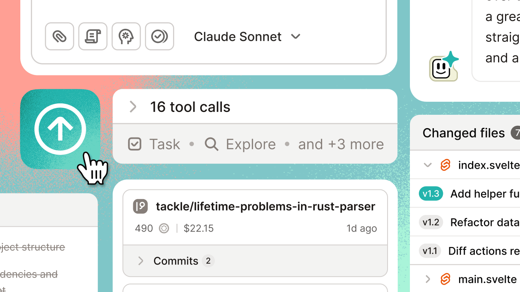
Task: Expand the main.svelte file entry
Action: tap(427, 279)
